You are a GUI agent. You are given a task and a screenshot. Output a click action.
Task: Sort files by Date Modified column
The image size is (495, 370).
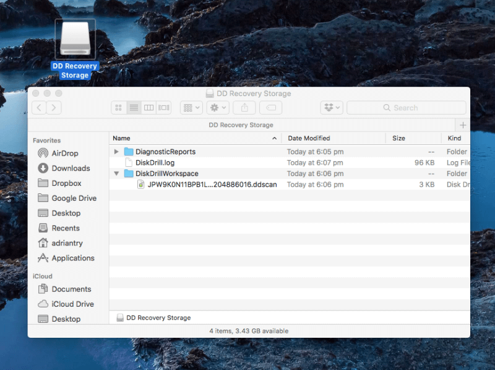click(309, 138)
